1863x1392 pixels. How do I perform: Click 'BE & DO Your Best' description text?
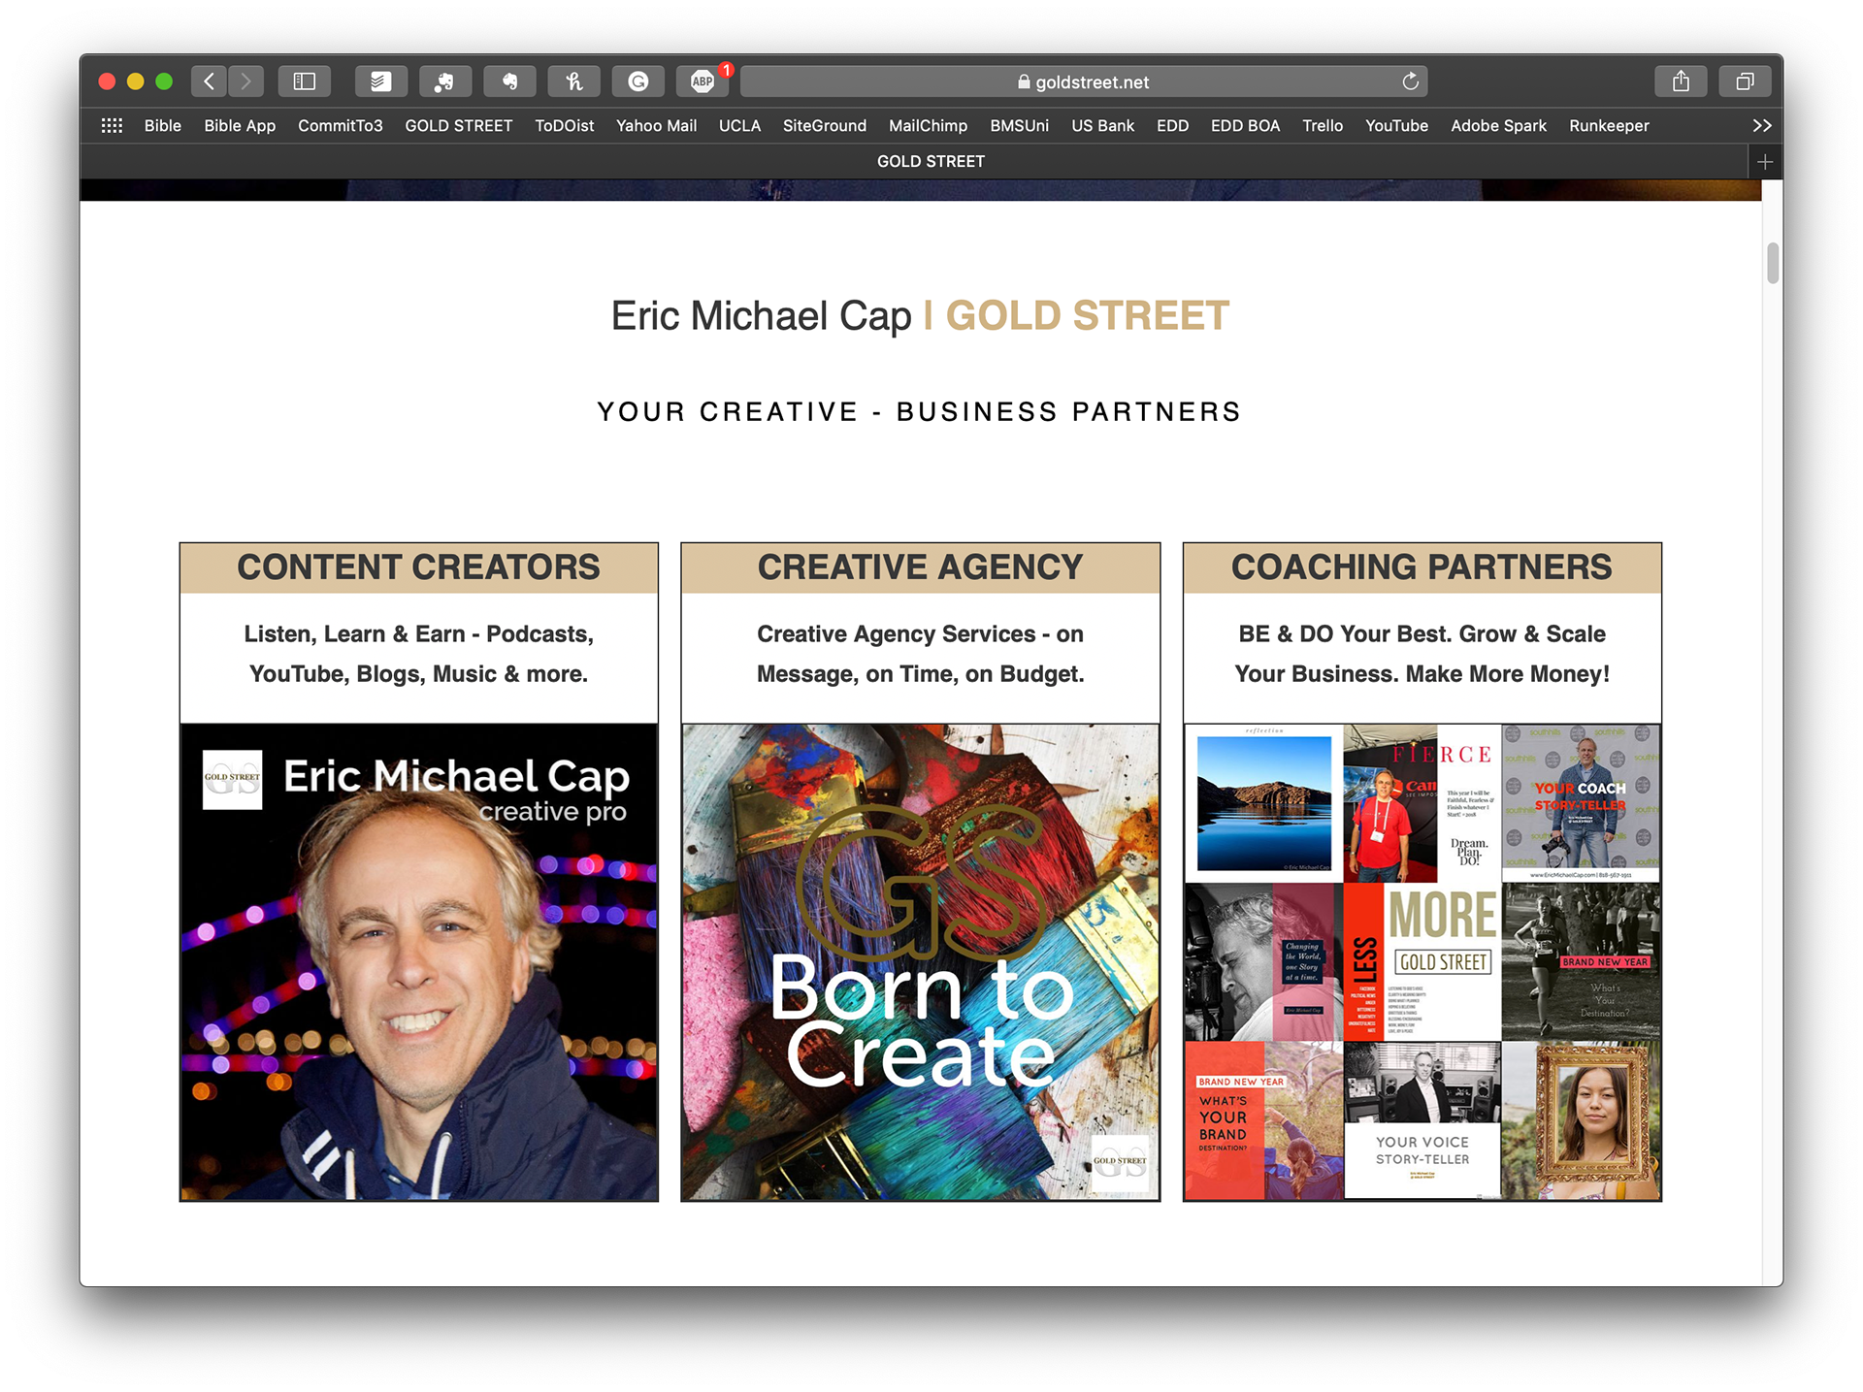point(1422,654)
